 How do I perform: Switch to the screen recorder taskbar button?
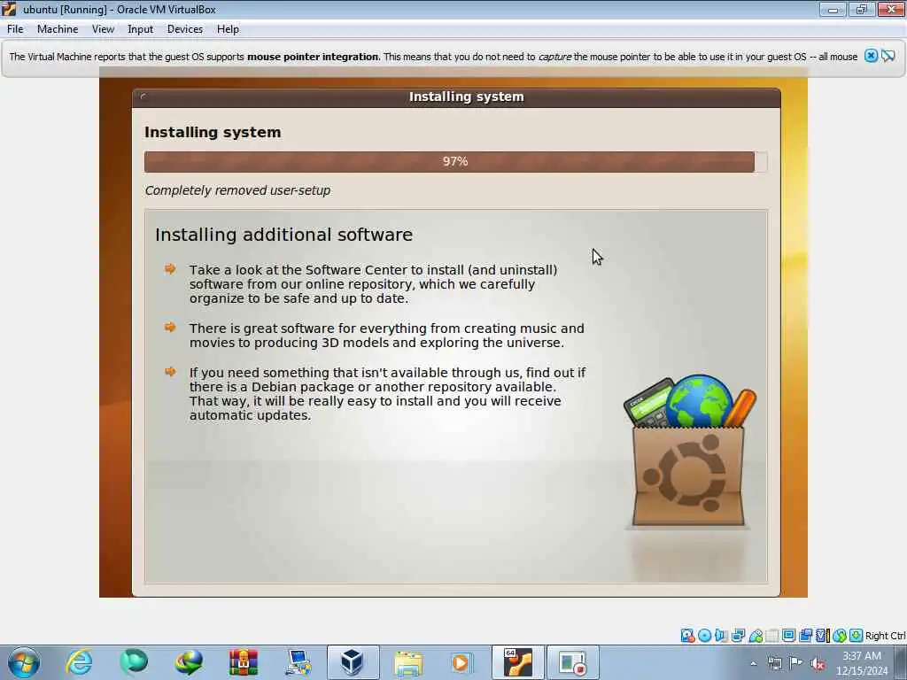pos(573,662)
